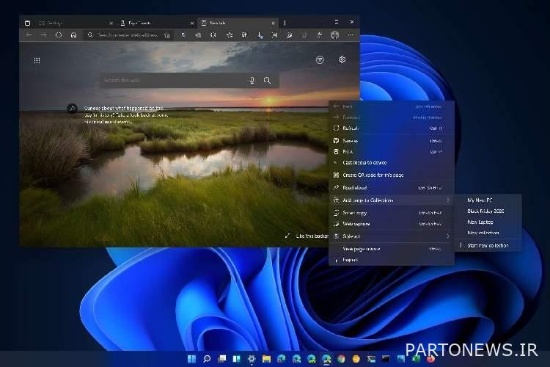Image resolution: width=550 pixels, height=367 pixels.
Task: Open the page settings gear icon
Action: pyautogui.click(x=342, y=59)
